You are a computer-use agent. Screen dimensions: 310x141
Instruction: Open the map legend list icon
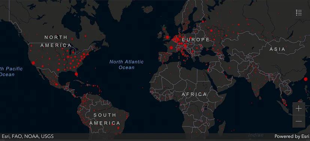click(299, 13)
